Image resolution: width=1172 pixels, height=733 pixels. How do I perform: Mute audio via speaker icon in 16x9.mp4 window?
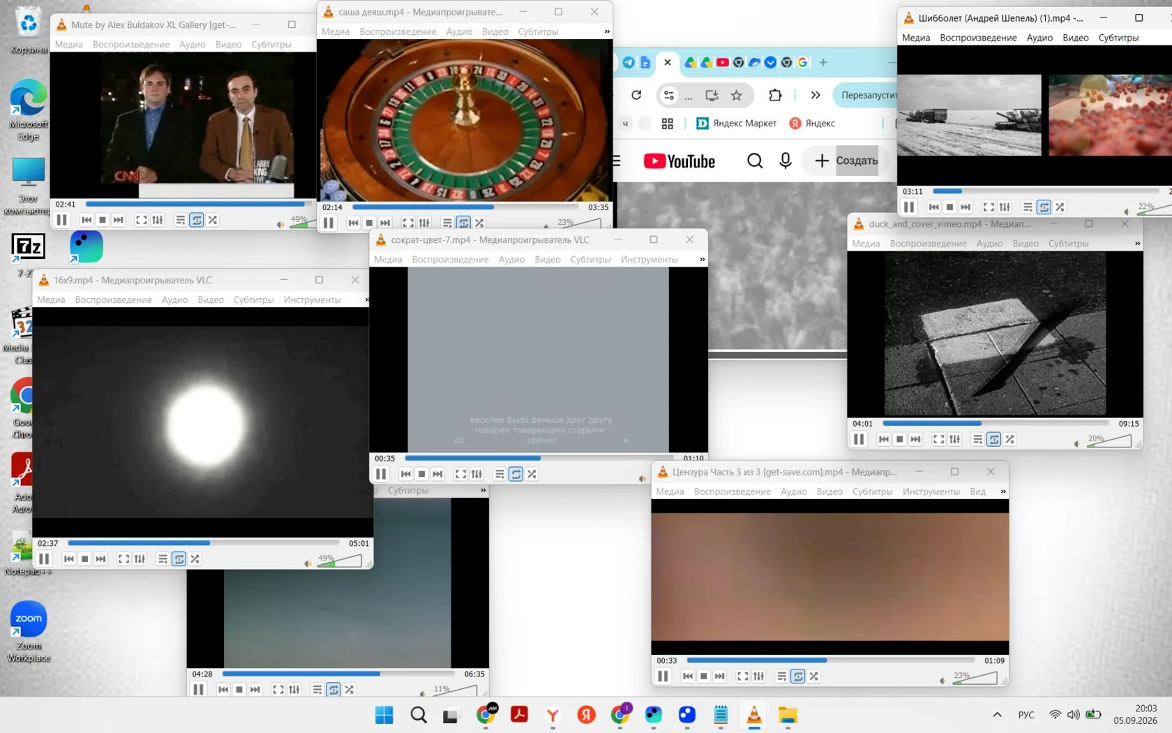[308, 563]
